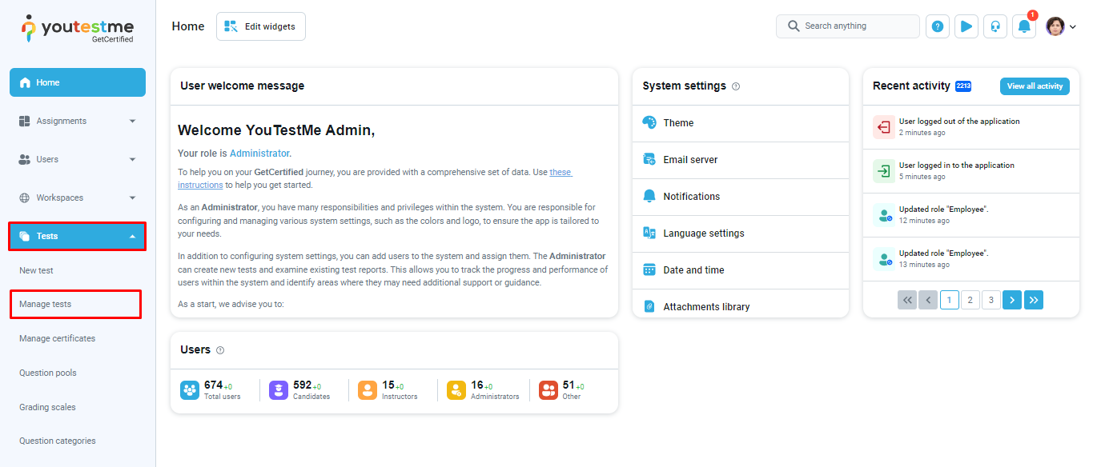Click the Date and time calendar icon

click(x=649, y=269)
